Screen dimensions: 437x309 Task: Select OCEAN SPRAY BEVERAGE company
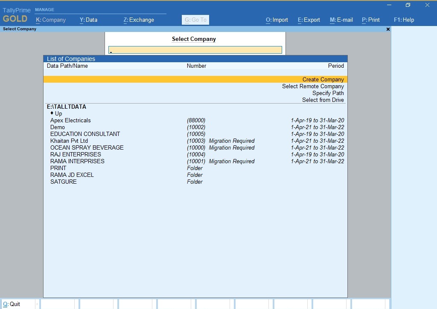(x=87, y=147)
